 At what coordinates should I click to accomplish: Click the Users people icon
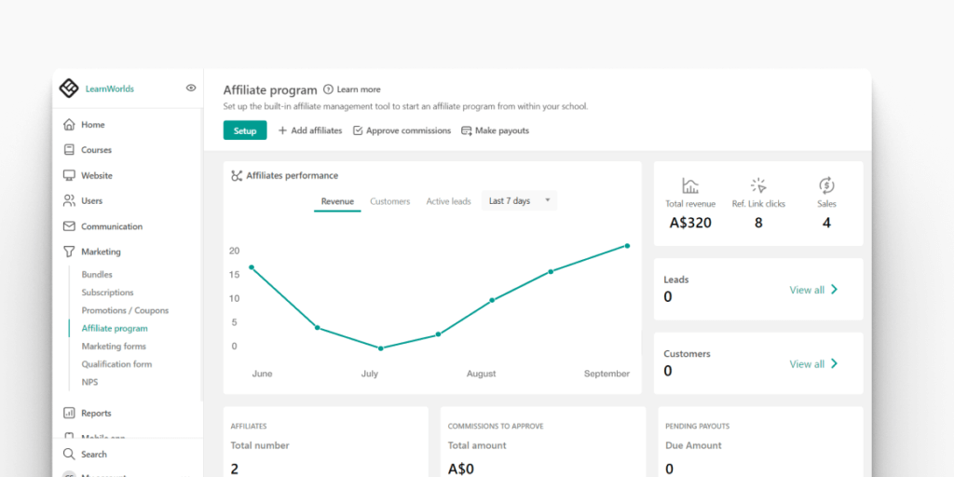pyautogui.click(x=69, y=201)
